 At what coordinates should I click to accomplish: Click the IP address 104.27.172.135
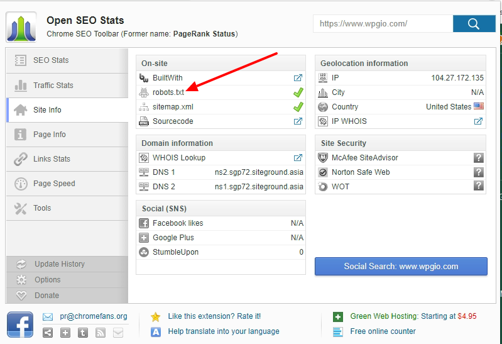point(457,78)
